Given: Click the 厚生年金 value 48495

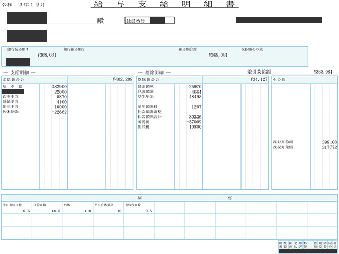Looking at the screenshot, I should click(195, 97).
